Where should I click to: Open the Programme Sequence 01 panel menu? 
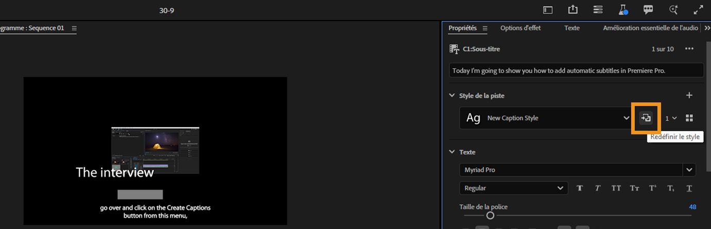pyautogui.click(x=74, y=28)
